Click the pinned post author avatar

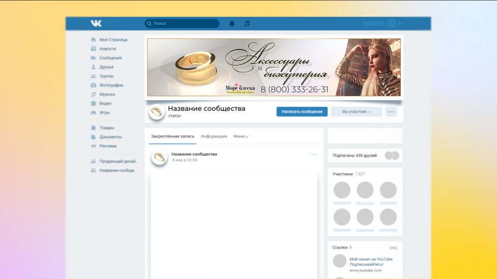tap(159, 157)
